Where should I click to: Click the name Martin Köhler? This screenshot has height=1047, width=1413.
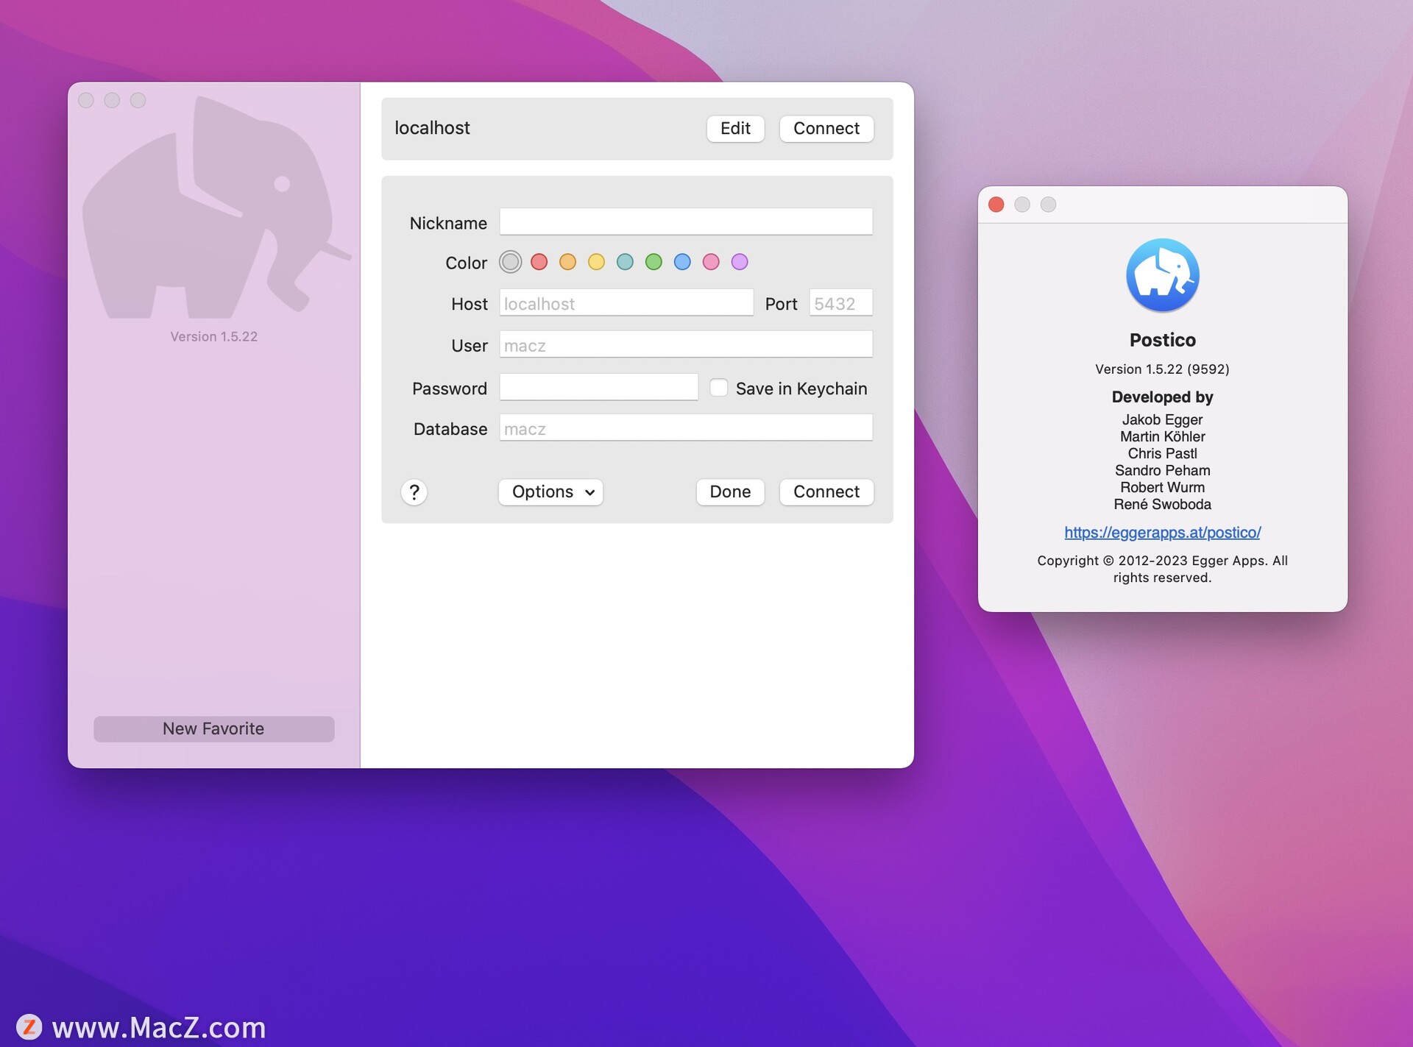[x=1162, y=436]
